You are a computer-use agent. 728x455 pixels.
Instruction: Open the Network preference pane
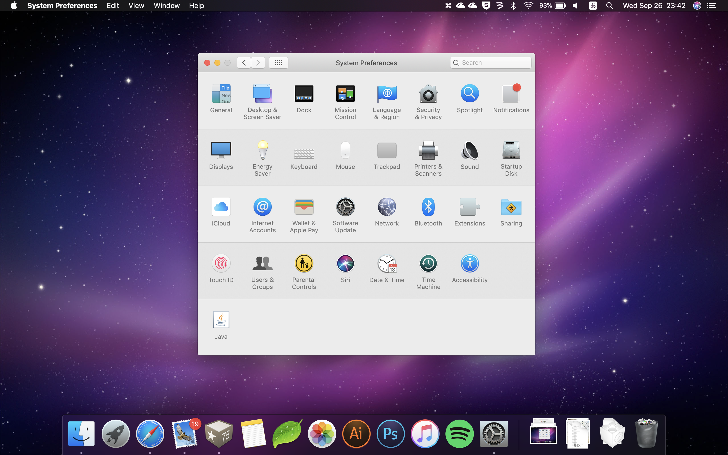[x=387, y=212]
